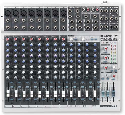Click the channel 7 XLR mic input
Viewport: 125px width, 115px height.
pos(56,13)
